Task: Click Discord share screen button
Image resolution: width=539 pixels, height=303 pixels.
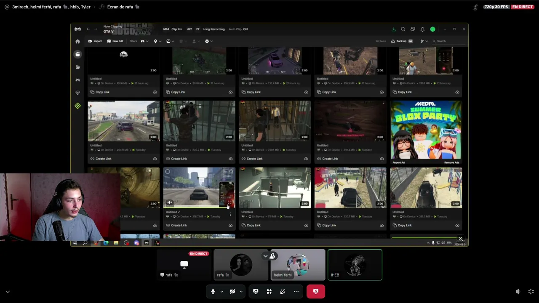Action: [256, 291]
